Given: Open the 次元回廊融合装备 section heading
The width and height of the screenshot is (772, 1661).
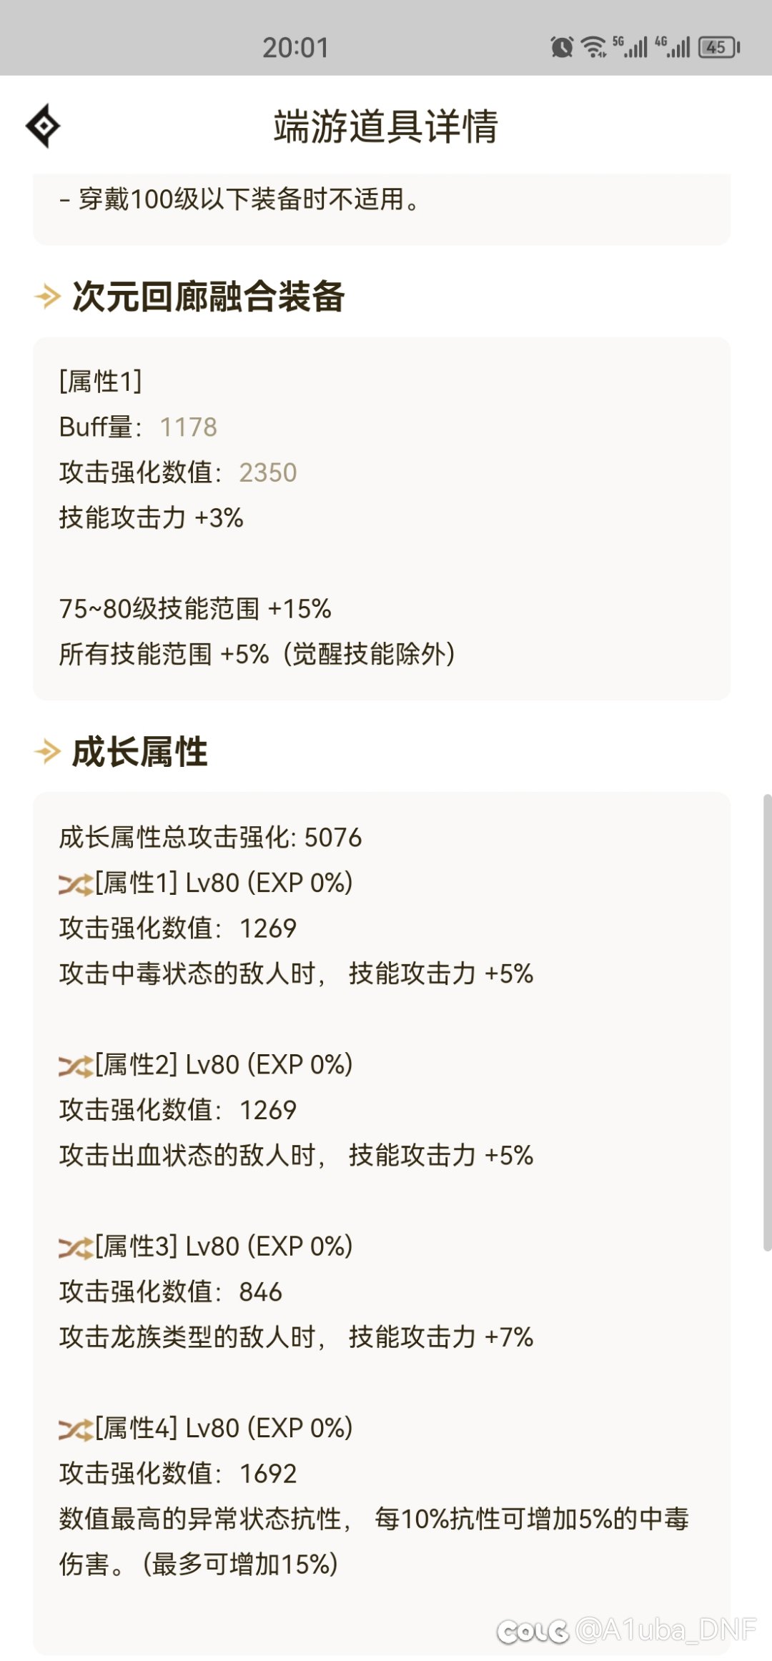Looking at the screenshot, I should tap(209, 296).
